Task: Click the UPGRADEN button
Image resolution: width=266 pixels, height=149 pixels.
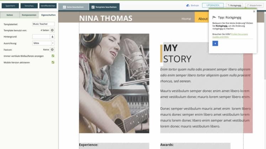Action: [x=213, y=5]
